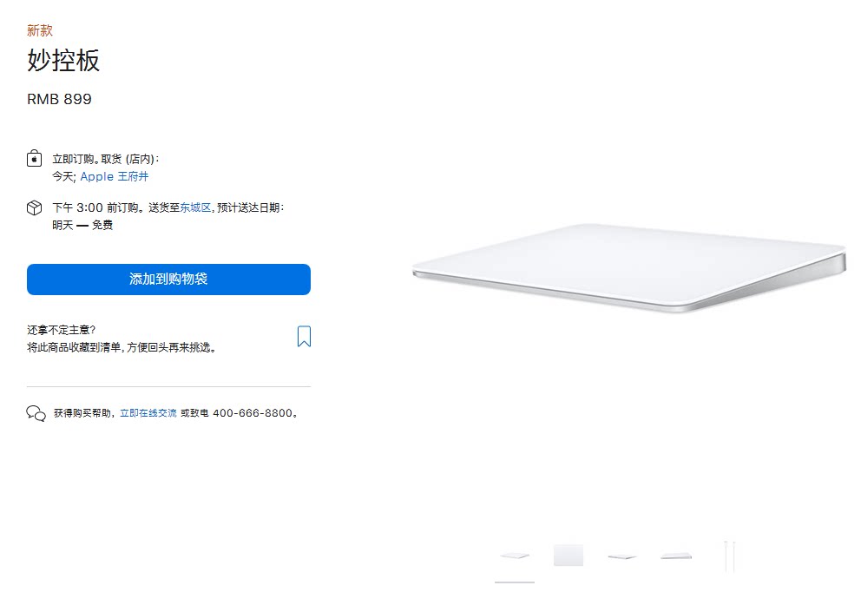Viewport: 861px width, 592px height.
Task: Click the phone number 400-666-8800
Action: 253,413
